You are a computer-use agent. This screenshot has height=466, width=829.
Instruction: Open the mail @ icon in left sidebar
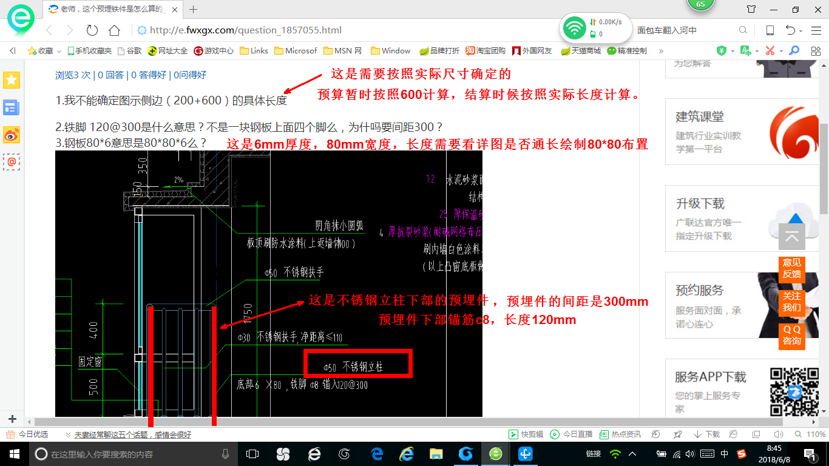coord(12,161)
